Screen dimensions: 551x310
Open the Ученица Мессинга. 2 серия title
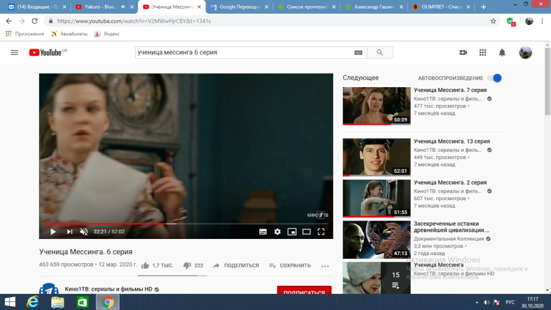tap(450, 182)
